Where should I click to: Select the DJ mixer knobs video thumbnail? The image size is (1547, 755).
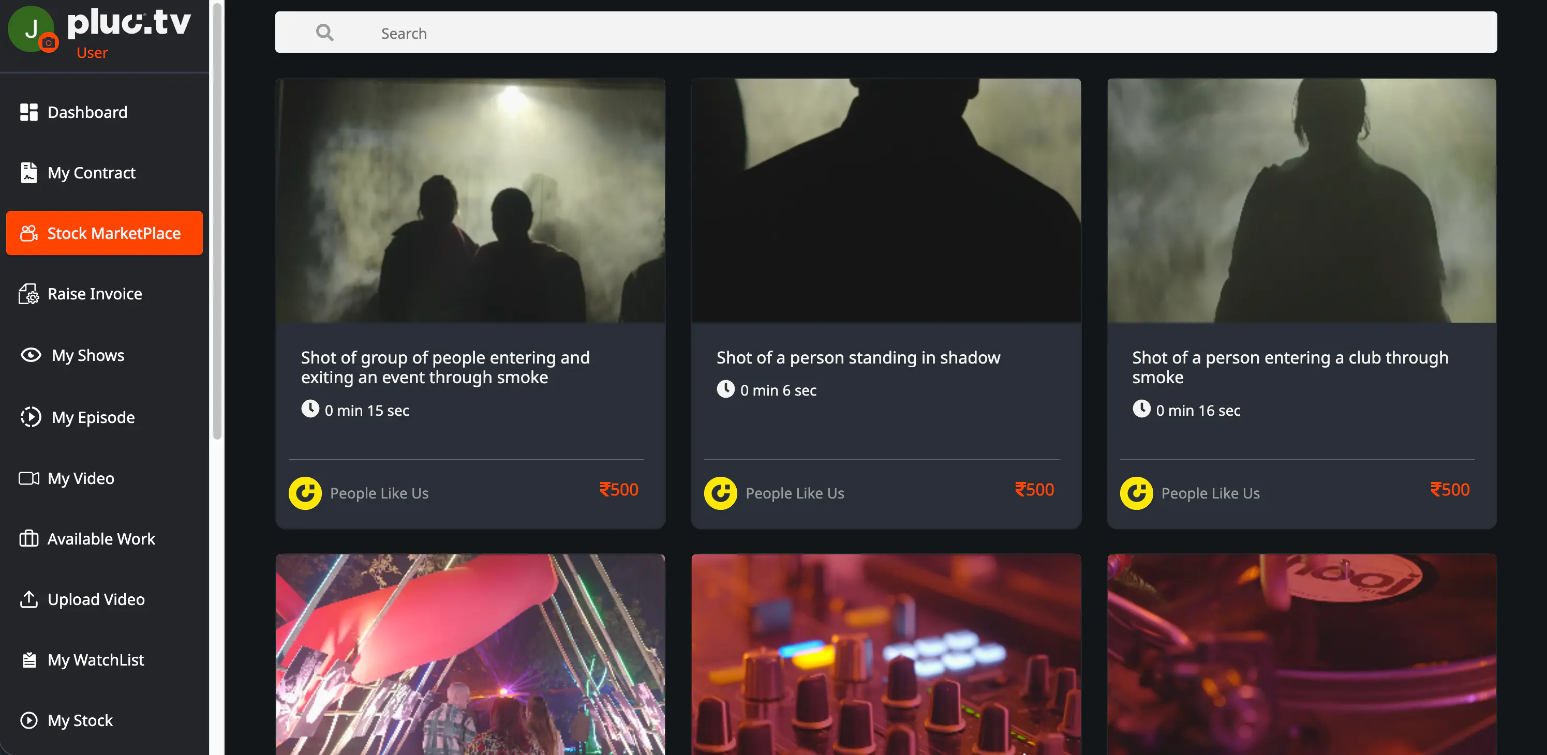(x=885, y=654)
